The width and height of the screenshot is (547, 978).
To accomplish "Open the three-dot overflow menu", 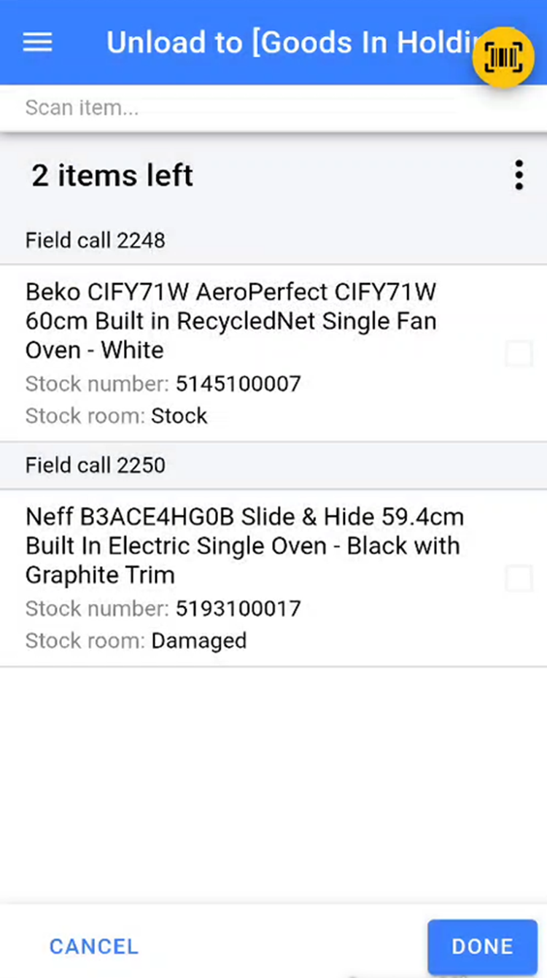I will (519, 176).
